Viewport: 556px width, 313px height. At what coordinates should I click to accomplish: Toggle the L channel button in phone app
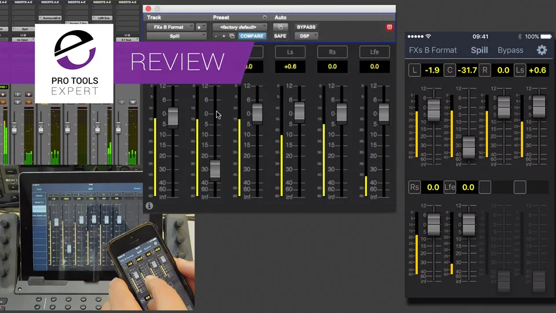coord(414,70)
